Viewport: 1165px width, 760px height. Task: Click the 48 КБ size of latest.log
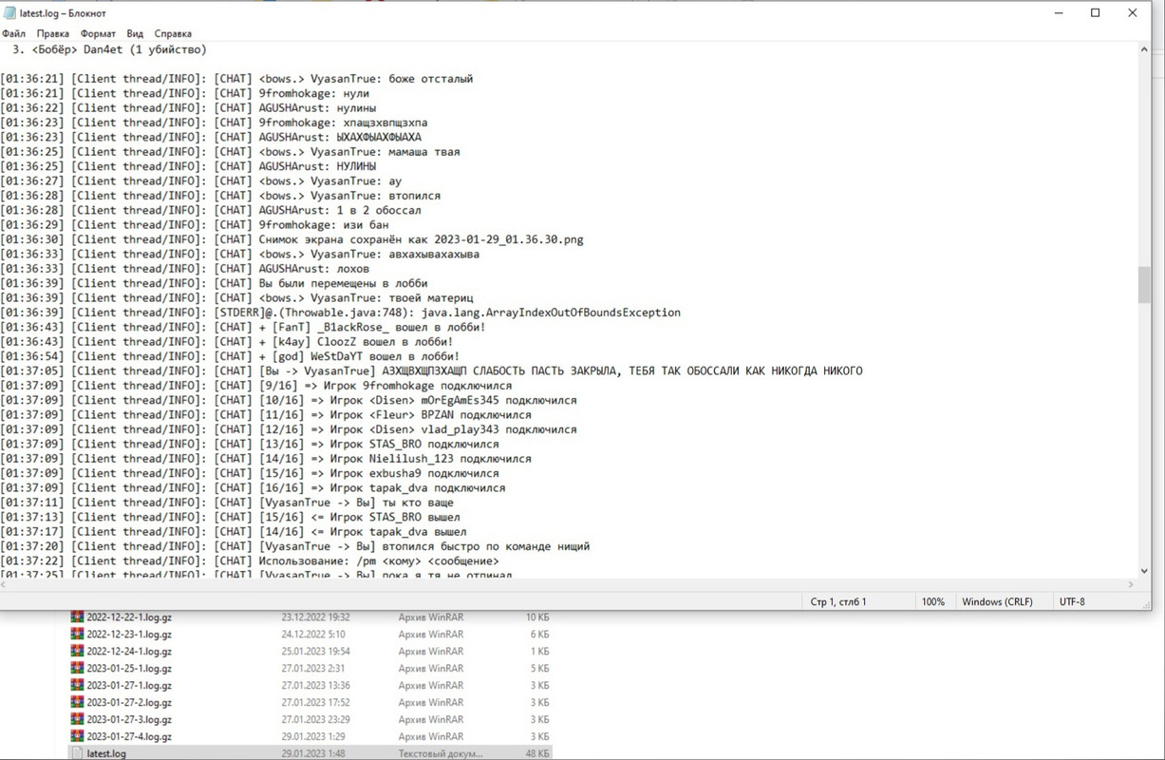click(536, 754)
